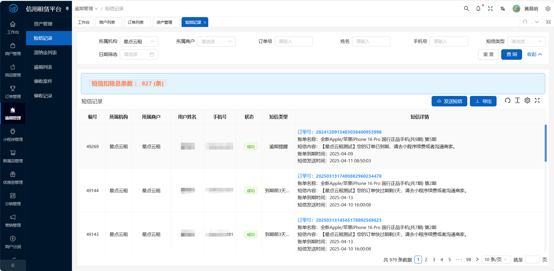Go to next page arrow

point(477,259)
